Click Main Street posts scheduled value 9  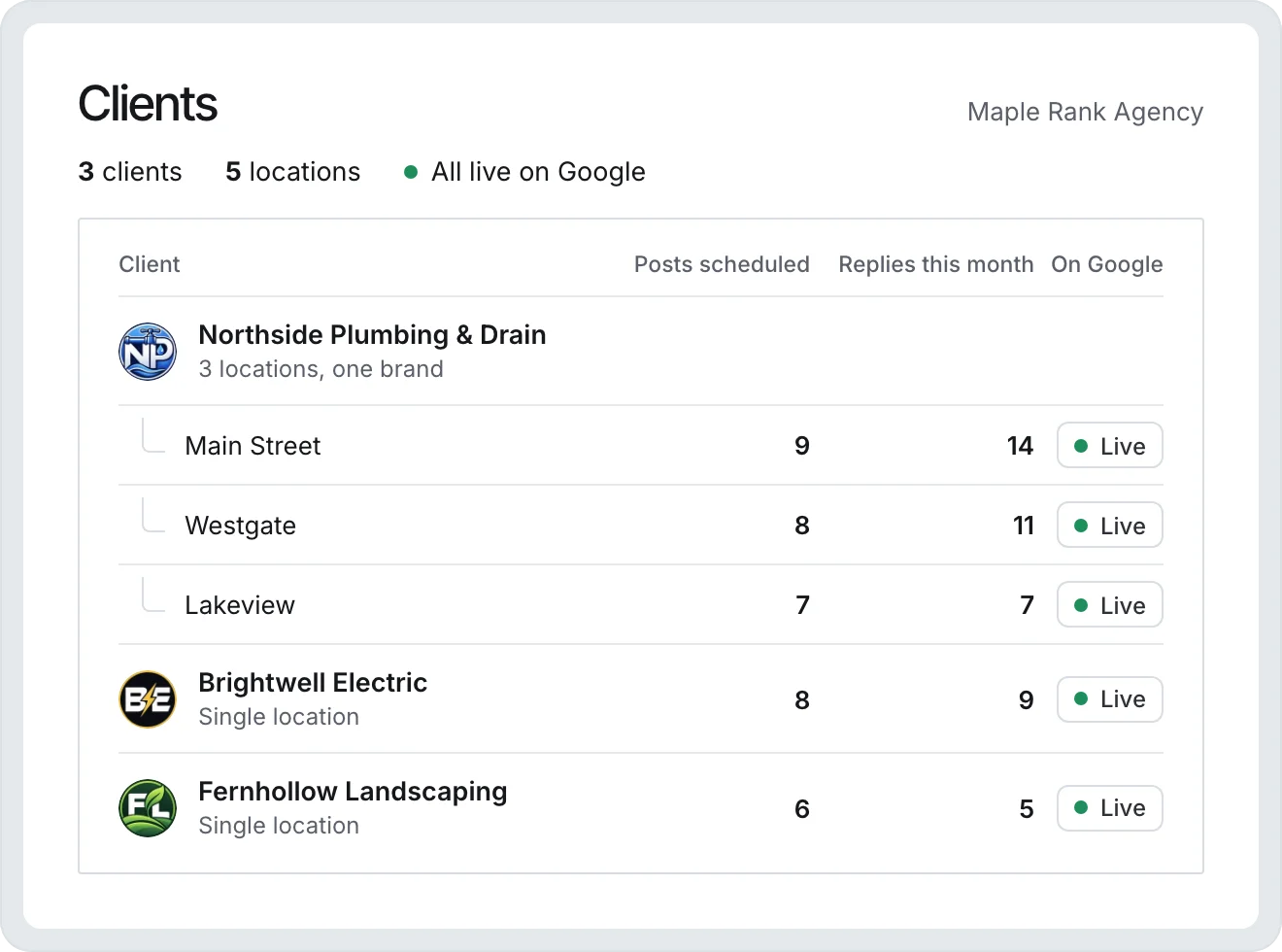click(802, 446)
